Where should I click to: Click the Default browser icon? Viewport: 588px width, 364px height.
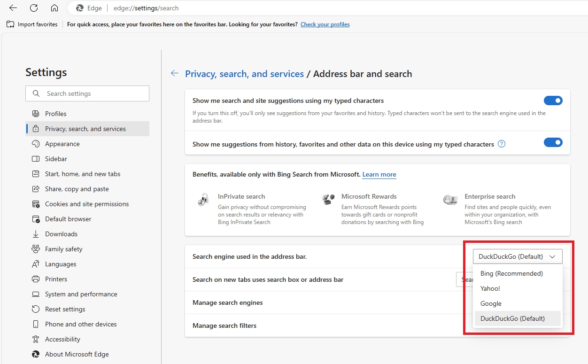click(36, 219)
